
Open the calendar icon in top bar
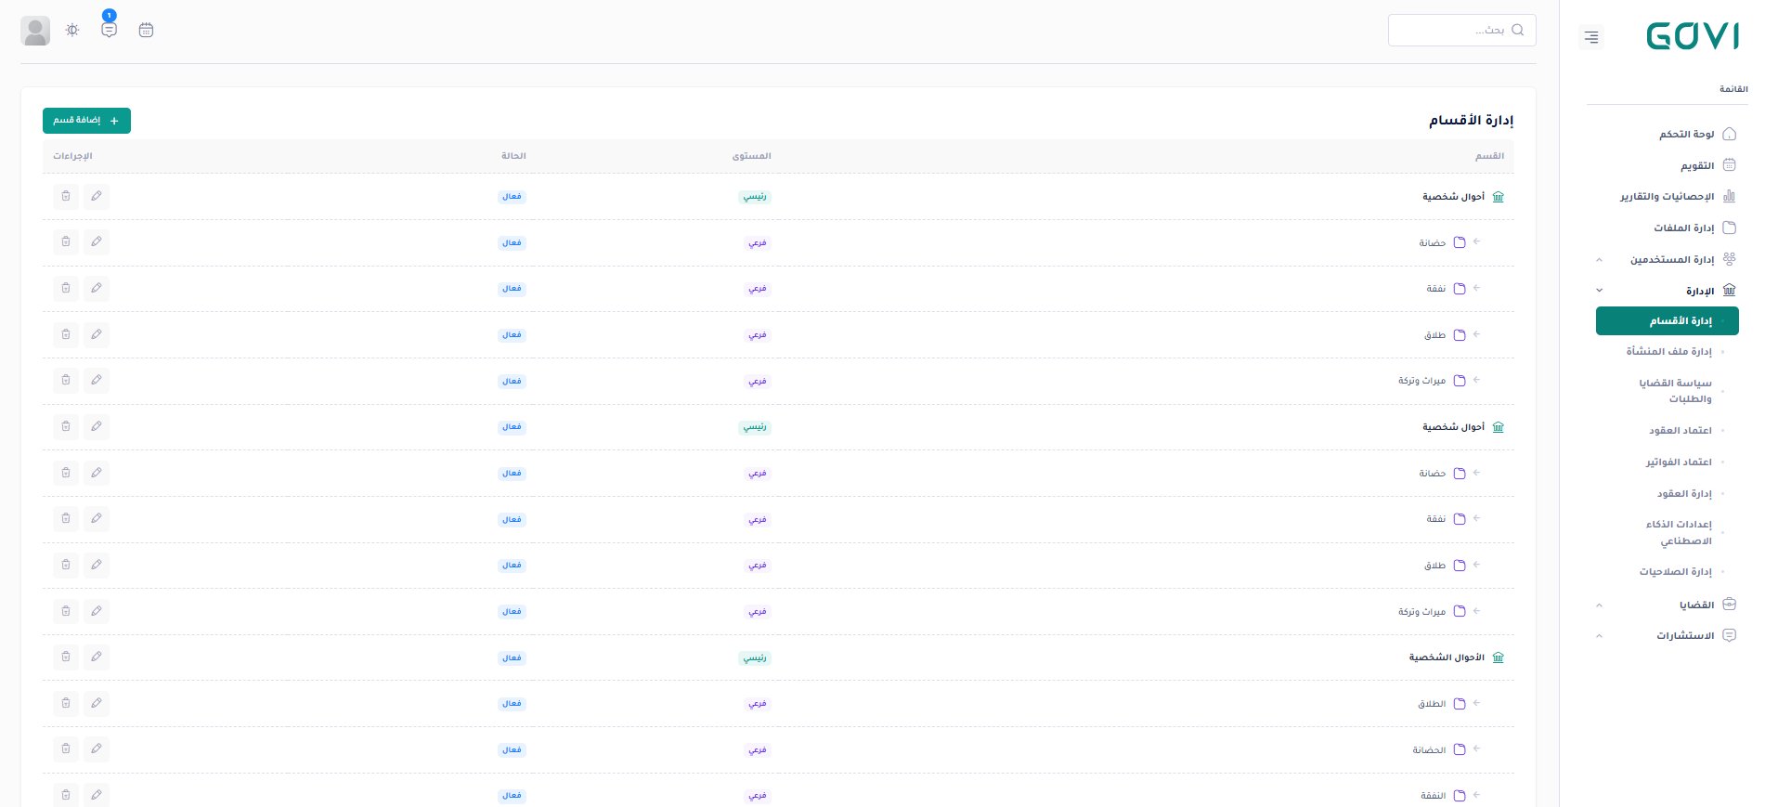click(x=146, y=30)
